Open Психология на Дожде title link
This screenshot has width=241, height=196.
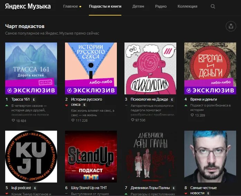click(149, 99)
